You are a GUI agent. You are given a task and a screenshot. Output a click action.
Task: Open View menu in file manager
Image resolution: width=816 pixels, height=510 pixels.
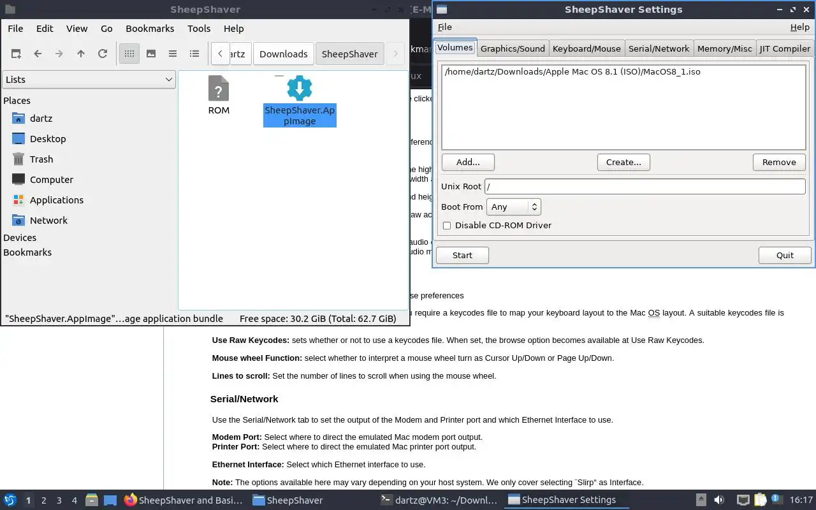76,29
